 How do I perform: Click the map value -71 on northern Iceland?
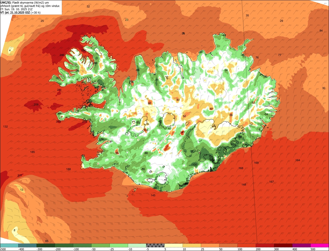(x=157, y=80)
